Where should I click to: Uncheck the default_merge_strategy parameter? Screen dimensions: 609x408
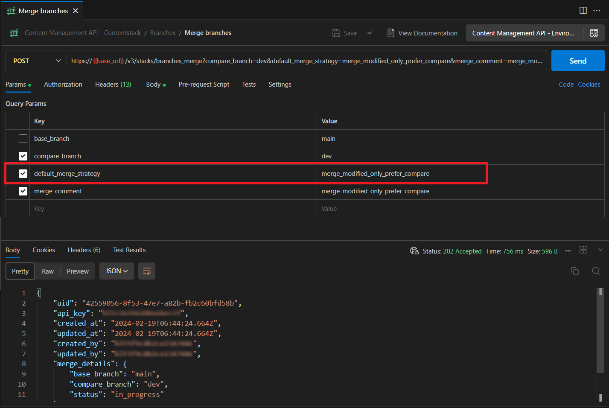[23, 174]
